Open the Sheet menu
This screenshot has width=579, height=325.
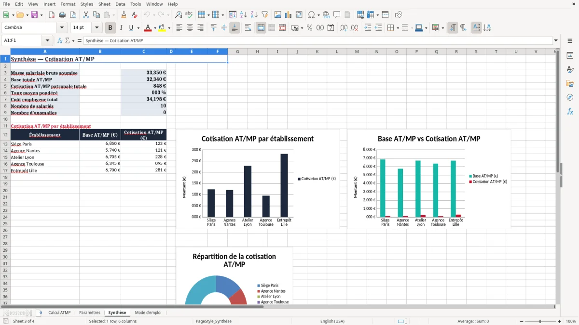104,4
